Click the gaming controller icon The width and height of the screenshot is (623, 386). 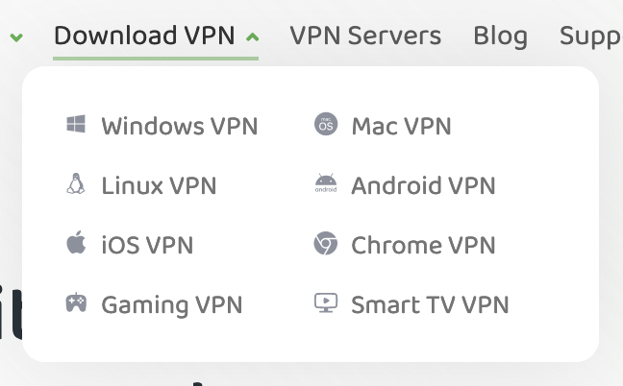[x=76, y=302]
